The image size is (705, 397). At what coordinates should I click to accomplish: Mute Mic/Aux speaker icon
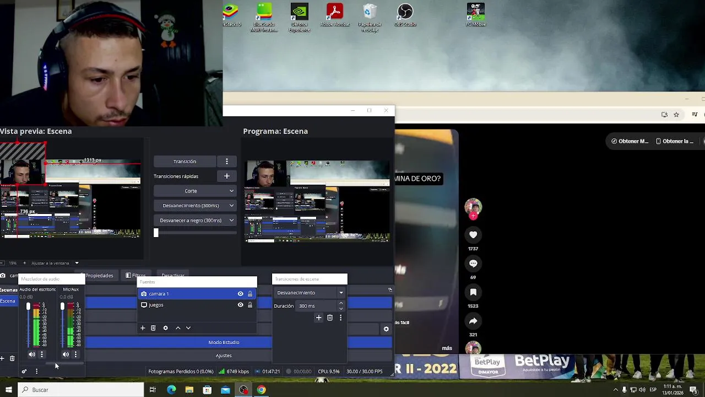(66, 355)
